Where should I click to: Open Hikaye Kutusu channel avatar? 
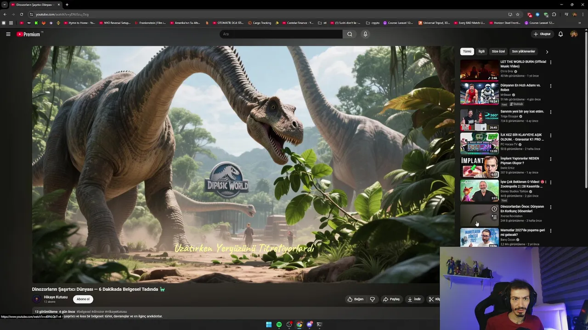(37, 299)
